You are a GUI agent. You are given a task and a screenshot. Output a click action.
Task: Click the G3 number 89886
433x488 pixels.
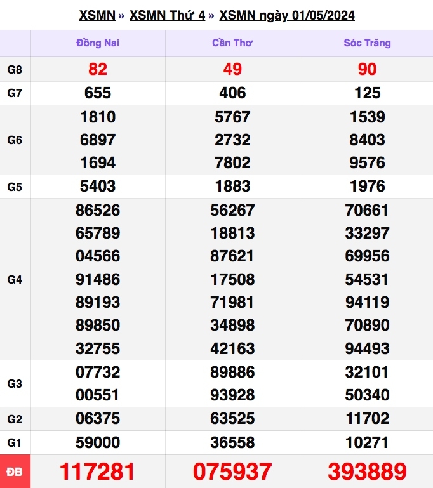(x=232, y=372)
